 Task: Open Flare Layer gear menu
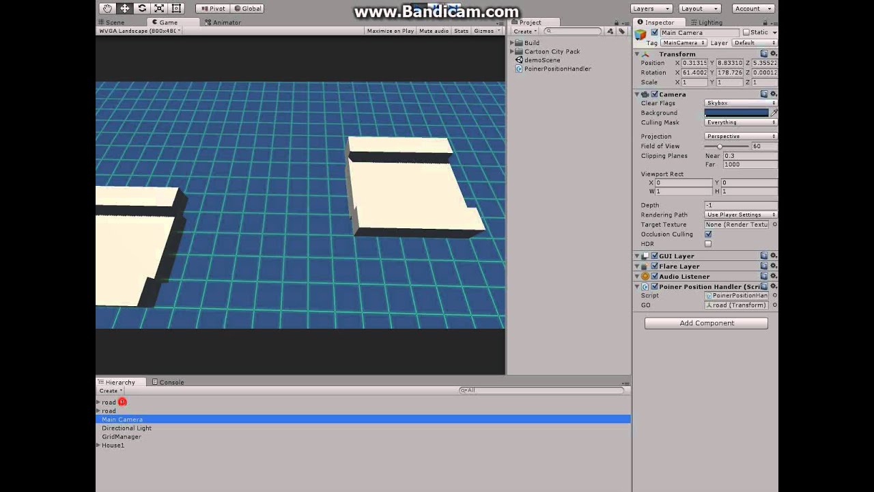click(x=773, y=266)
